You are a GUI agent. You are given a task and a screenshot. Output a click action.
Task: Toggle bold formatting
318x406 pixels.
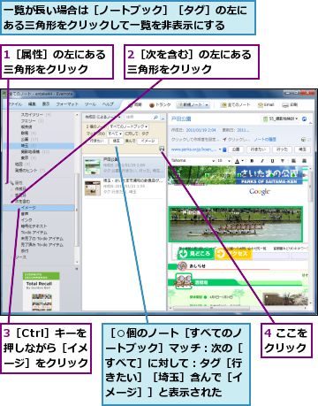(252, 161)
